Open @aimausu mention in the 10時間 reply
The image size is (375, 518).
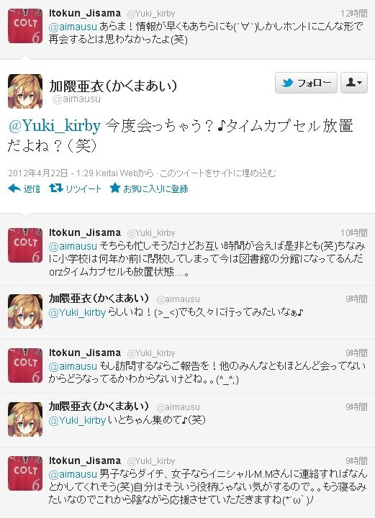coord(73,246)
